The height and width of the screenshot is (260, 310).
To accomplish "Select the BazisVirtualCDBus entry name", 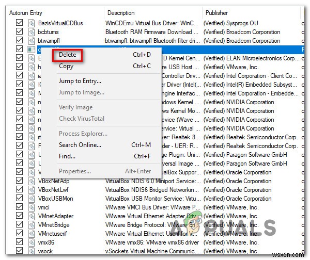I will pyautogui.click(x=60, y=23).
